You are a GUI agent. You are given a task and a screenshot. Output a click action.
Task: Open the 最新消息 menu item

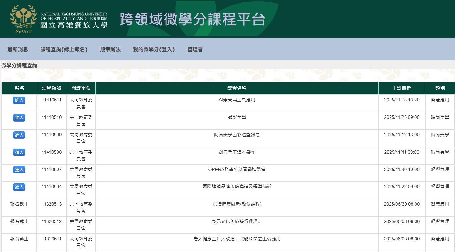pyautogui.click(x=18, y=49)
